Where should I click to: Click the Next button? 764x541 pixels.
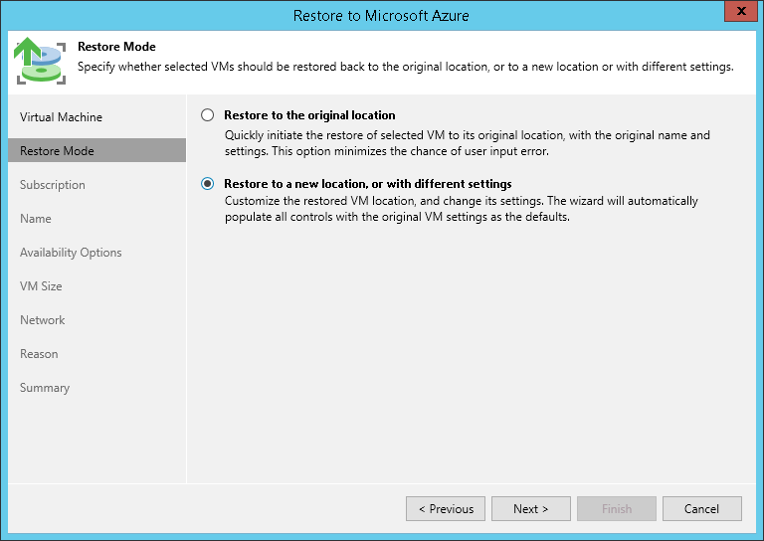[x=530, y=509]
